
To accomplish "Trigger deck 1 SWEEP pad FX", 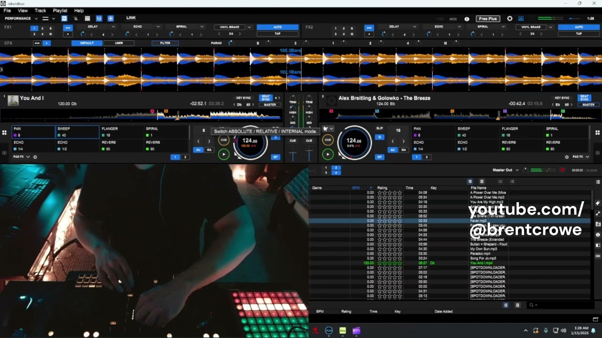I will coord(77,132).
